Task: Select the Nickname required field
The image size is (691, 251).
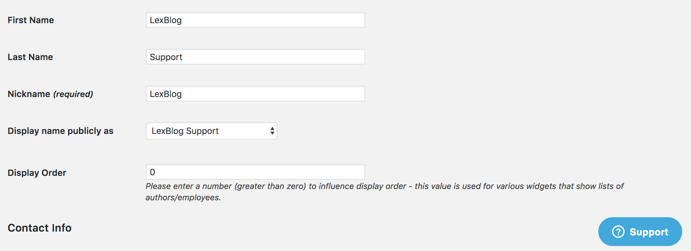Action: click(255, 94)
